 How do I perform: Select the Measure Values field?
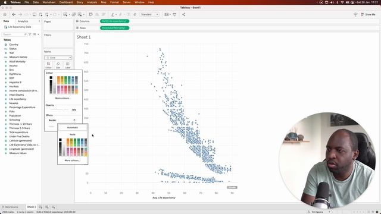click(x=18, y=153)
